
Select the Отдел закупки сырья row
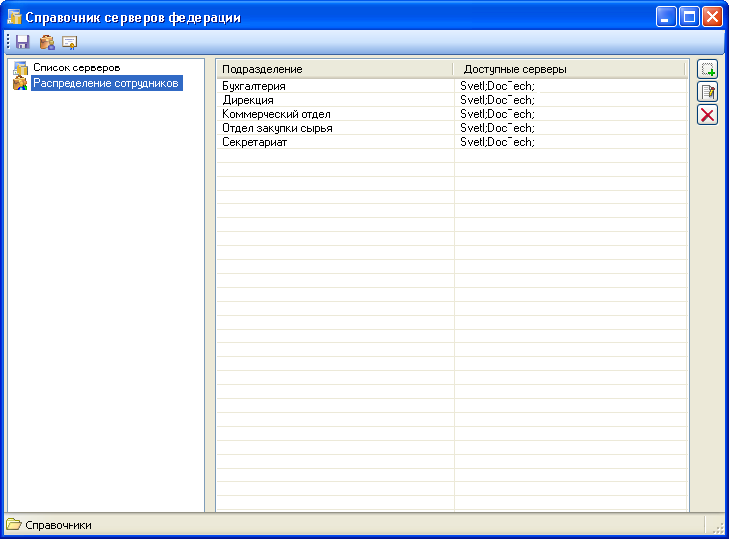pos(452,128)
